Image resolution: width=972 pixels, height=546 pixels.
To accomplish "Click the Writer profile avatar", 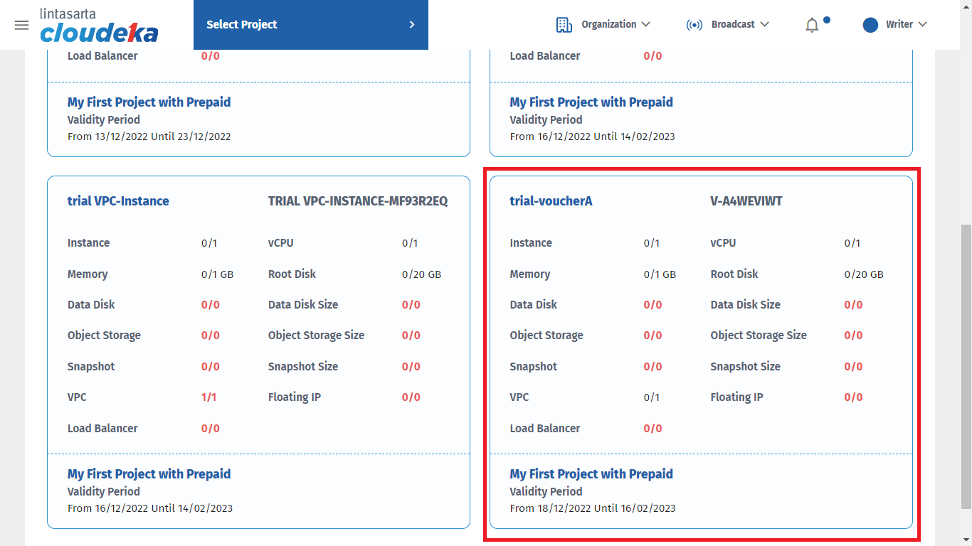I will coord(870,25).
